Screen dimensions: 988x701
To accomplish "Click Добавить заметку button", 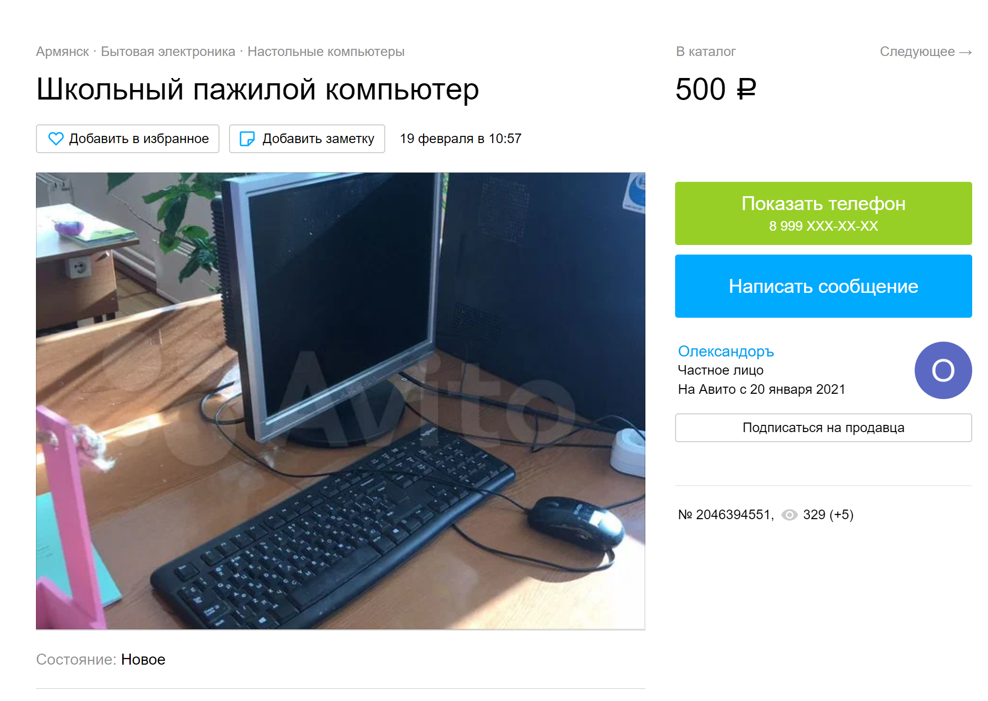I will click(x=307, y=139).
